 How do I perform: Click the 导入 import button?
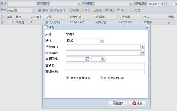click(x=122, y=10)
